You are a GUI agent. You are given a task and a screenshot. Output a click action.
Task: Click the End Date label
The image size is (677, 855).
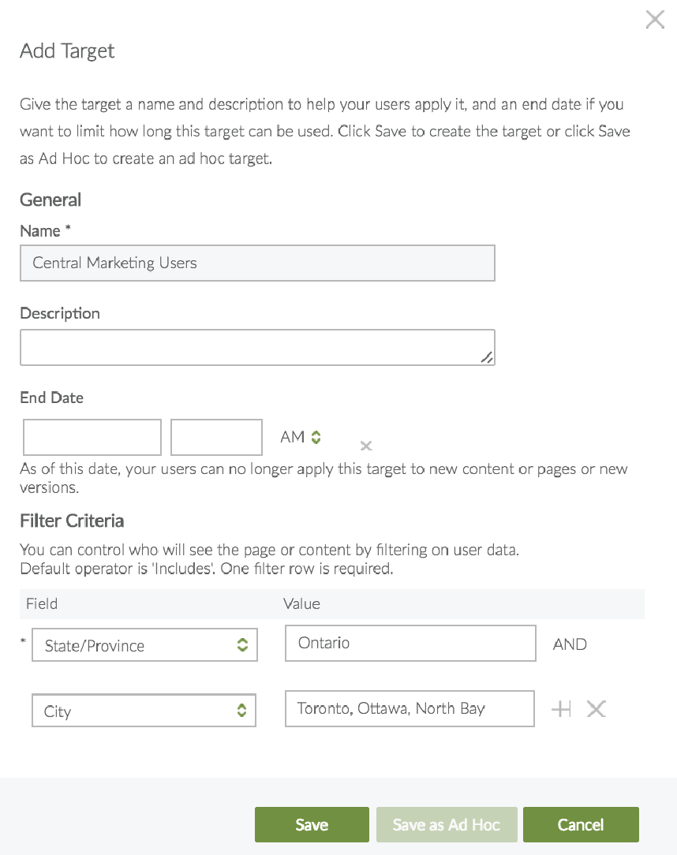(x=51, y=398)
